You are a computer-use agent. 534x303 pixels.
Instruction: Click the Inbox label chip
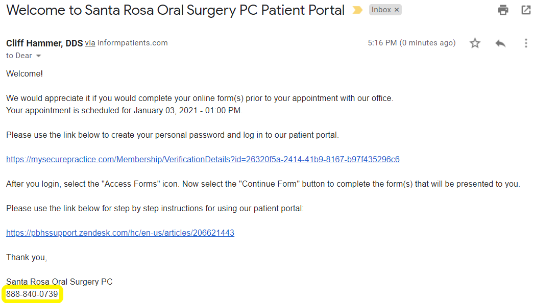point(381,10)
